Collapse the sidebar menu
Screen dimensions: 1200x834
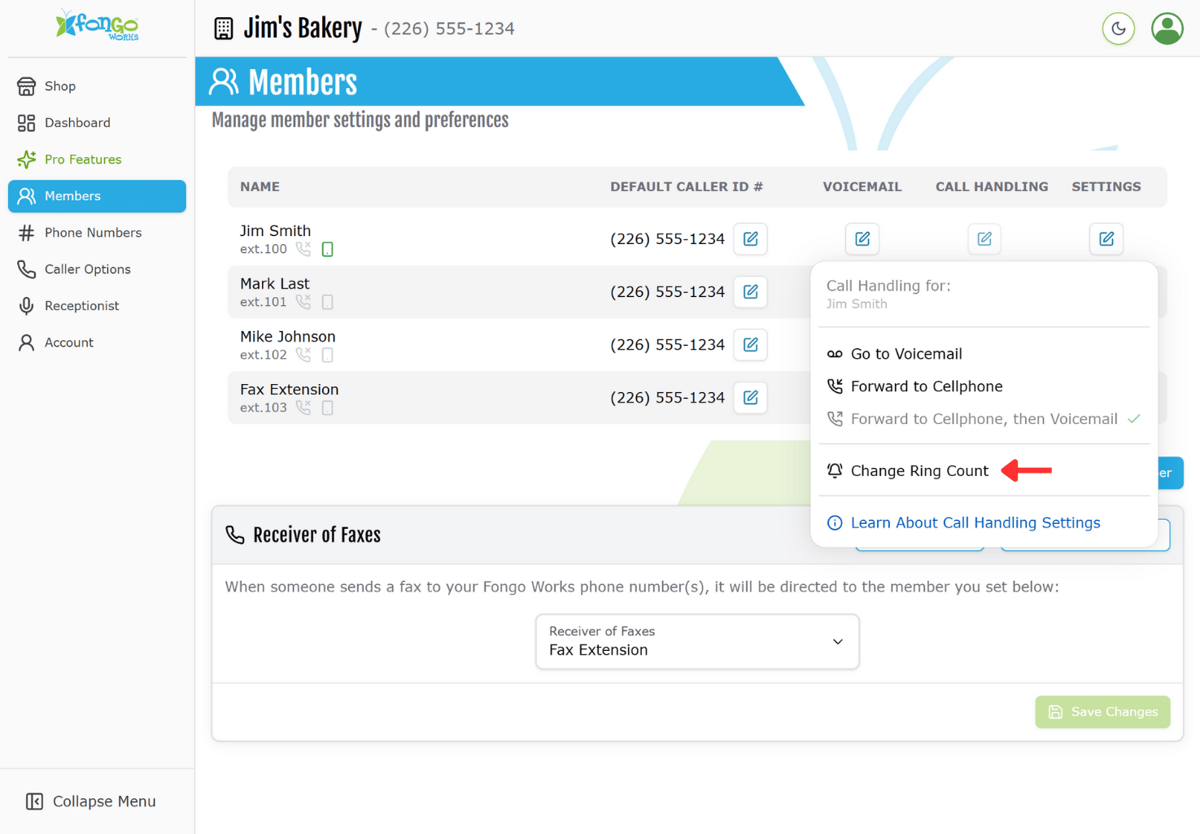click(91, 801)
